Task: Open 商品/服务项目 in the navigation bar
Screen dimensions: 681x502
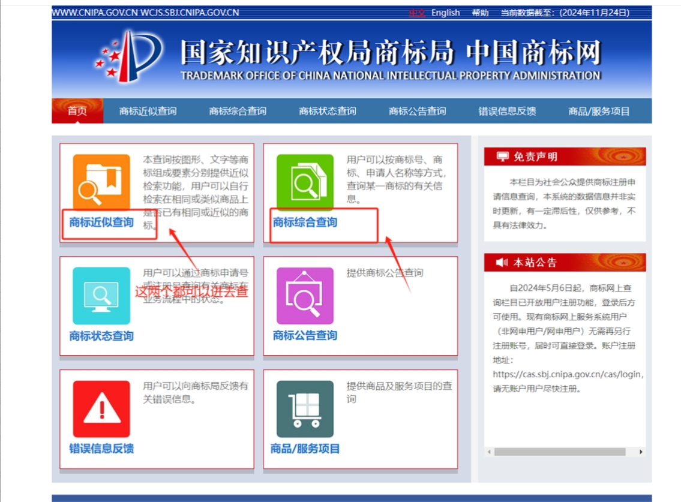Action: tap(599, 111)
